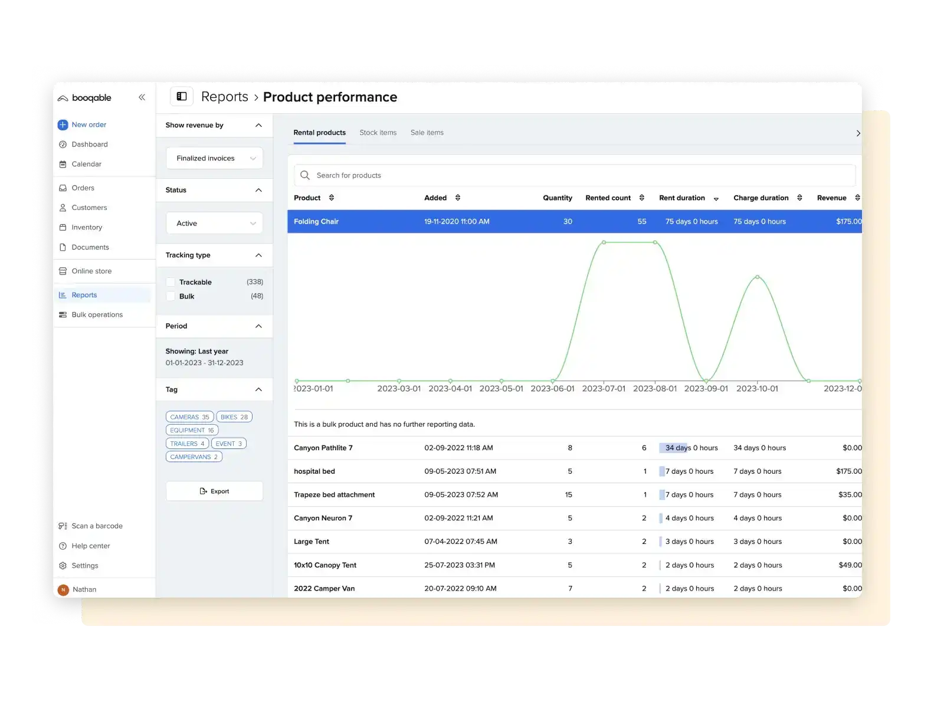Open the Online store section
The height and width of the screenshot is (708, 944).
click(x=63, y=270)
